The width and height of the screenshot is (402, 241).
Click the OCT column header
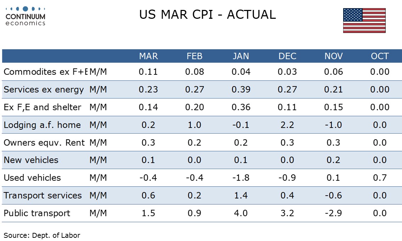click(380, 56)
